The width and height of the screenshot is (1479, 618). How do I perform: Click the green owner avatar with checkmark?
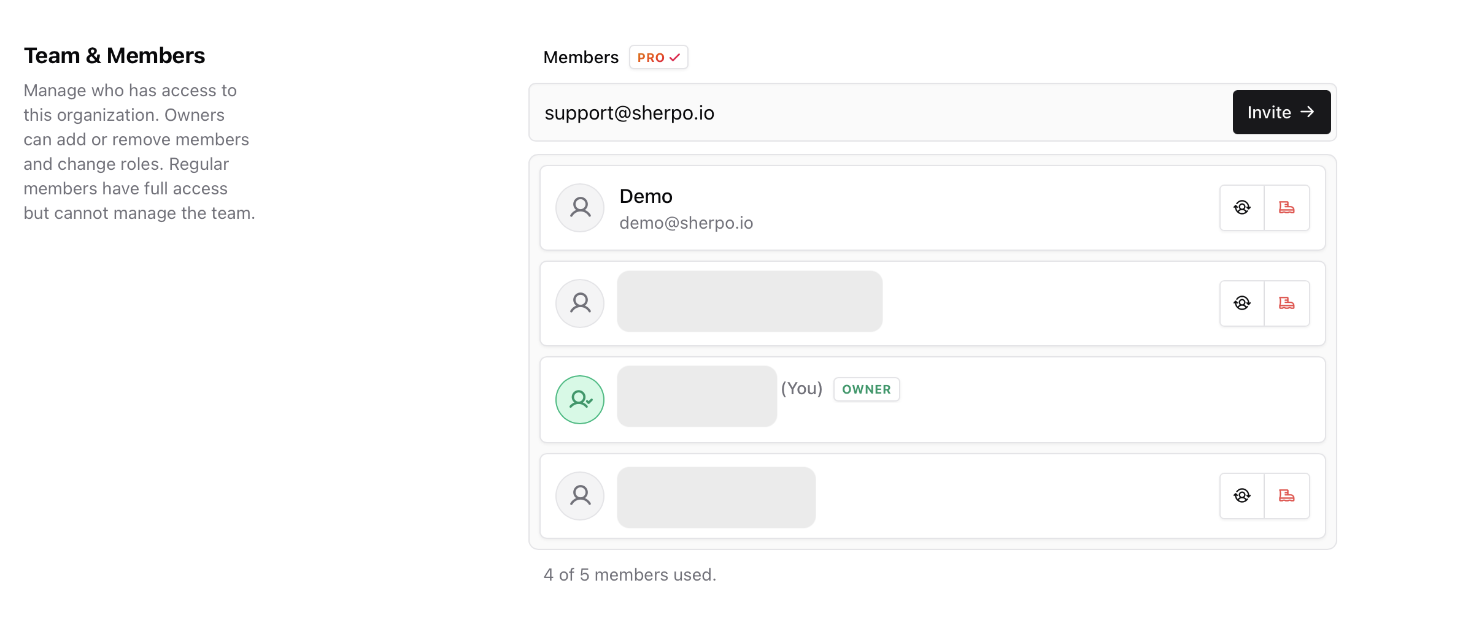tap(579, 399)
